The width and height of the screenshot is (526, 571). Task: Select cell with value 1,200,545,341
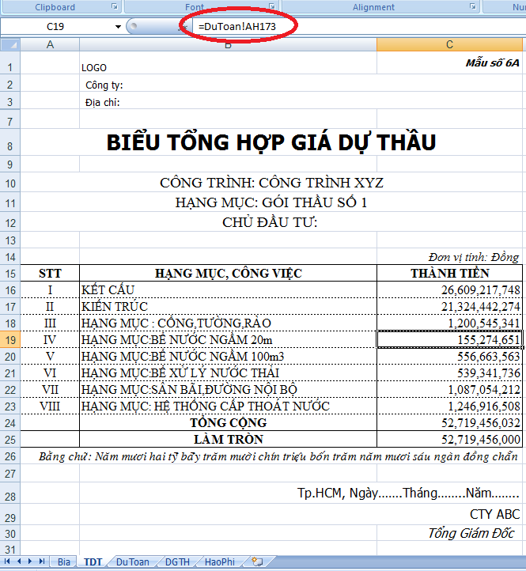pos(449,323)
